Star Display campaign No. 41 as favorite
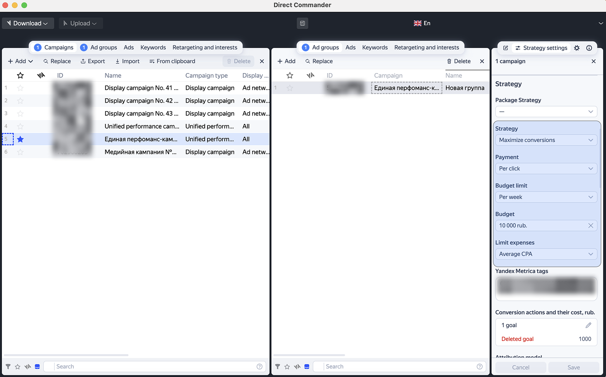This screenshot has height=377, width=606. [20, 88]
